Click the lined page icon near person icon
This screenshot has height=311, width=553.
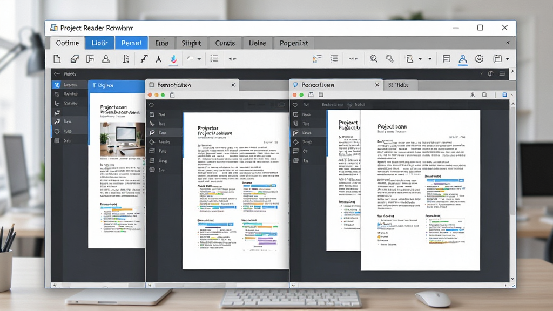point(447,59)
